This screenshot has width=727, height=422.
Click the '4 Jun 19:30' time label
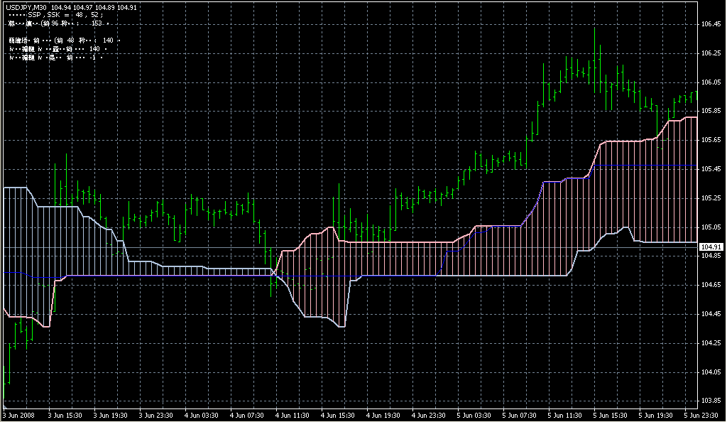click(383, 416)
